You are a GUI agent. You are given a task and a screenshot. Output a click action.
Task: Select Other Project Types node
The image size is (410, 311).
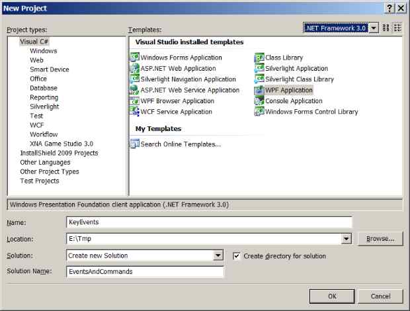(x=50, y=171)
